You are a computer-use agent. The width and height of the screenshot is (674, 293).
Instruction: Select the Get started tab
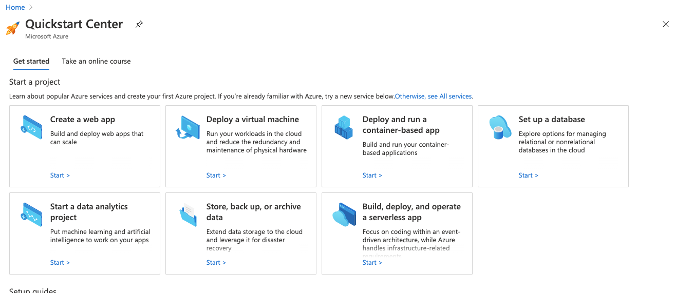(31, 61)
